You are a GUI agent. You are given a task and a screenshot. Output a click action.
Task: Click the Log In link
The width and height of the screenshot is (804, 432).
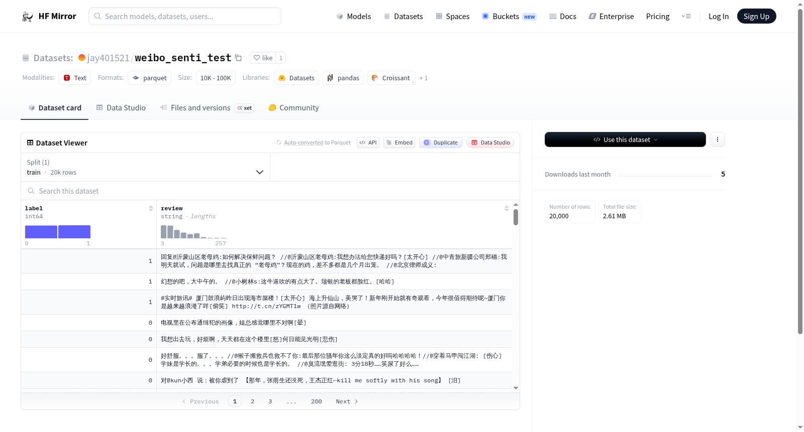click(x=719, y=17)
